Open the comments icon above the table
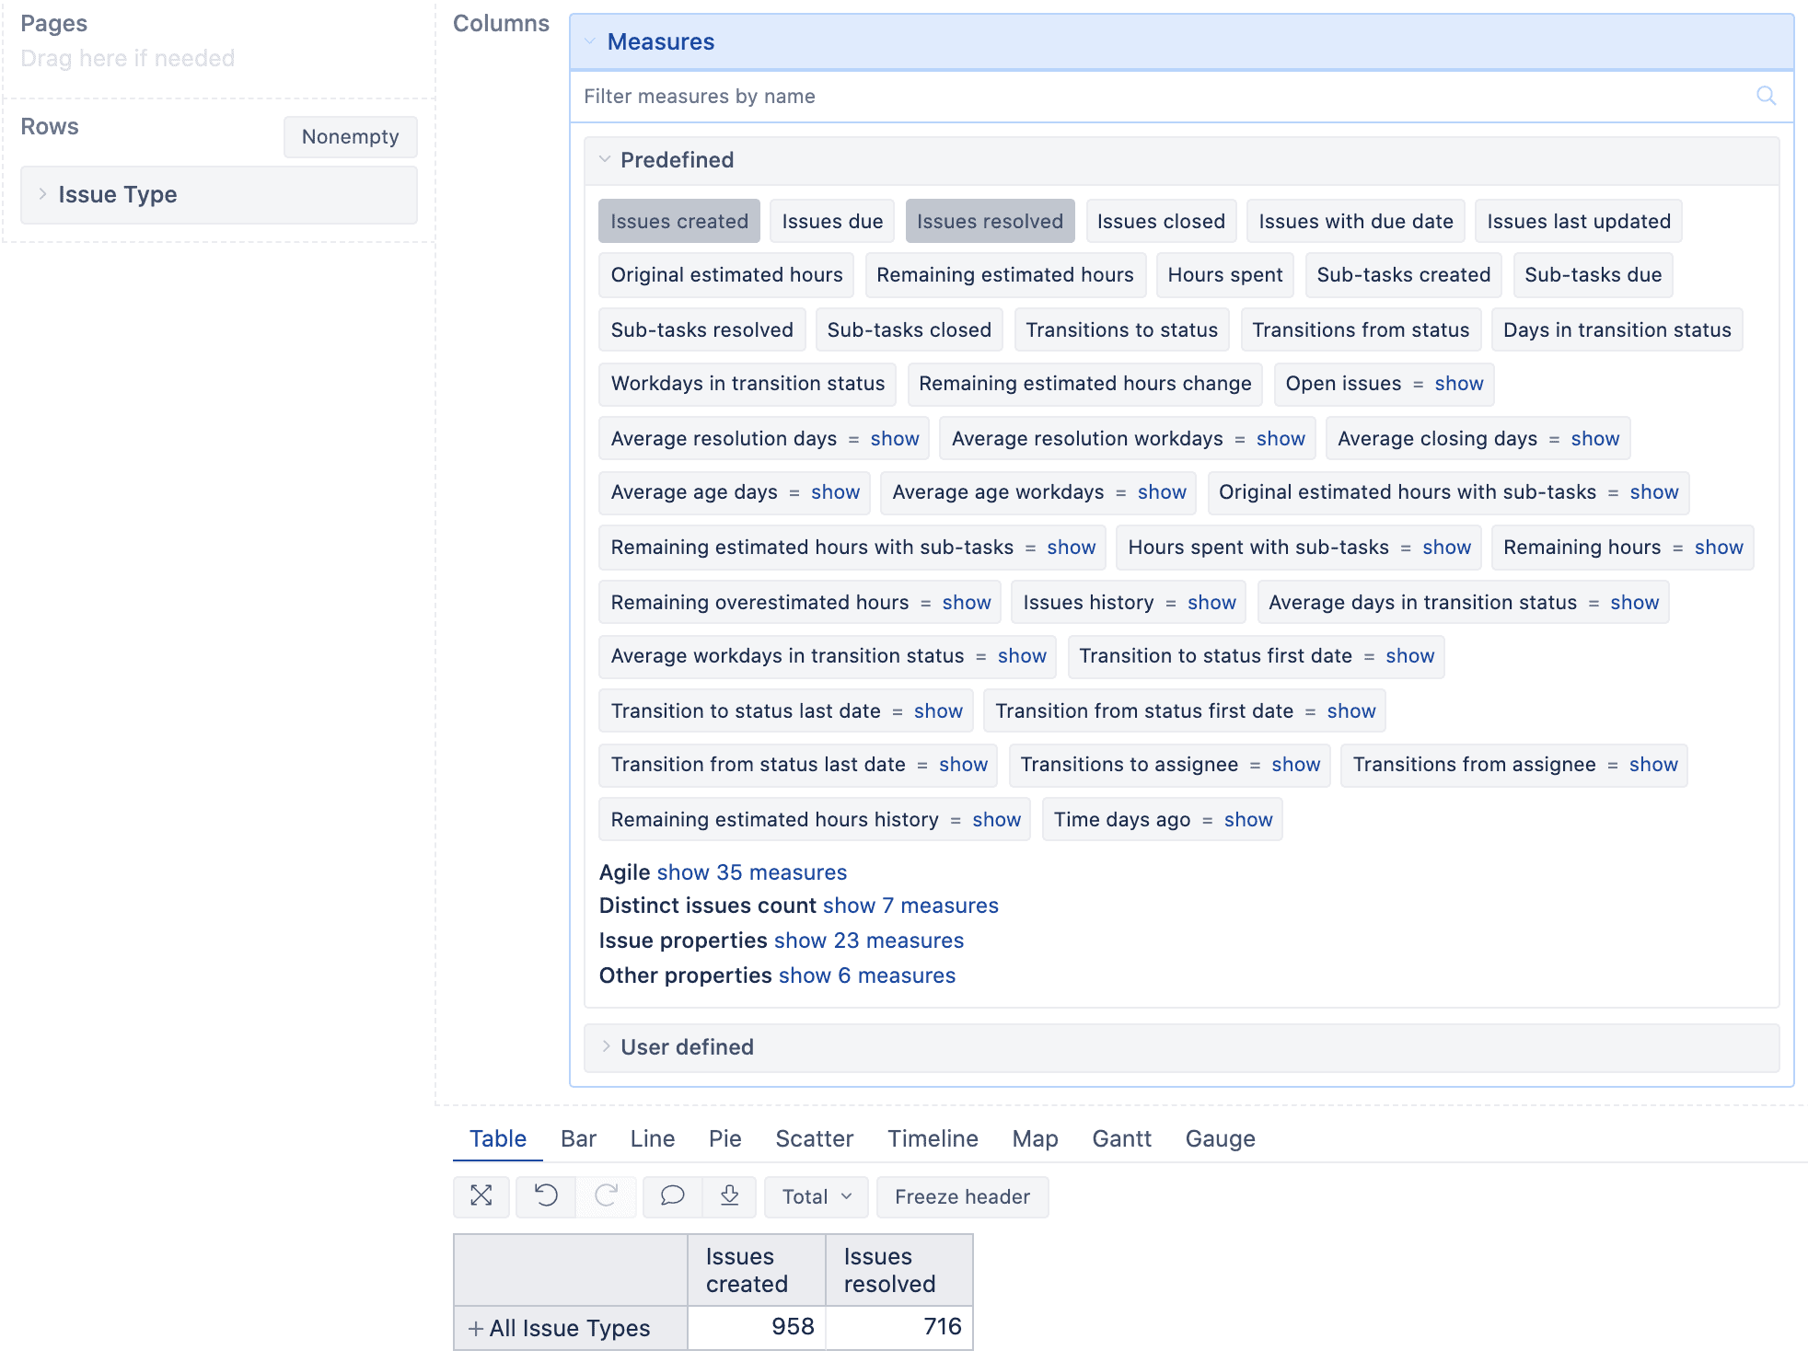This screenshot has width=1808, height=1362. click(671, 1196)
